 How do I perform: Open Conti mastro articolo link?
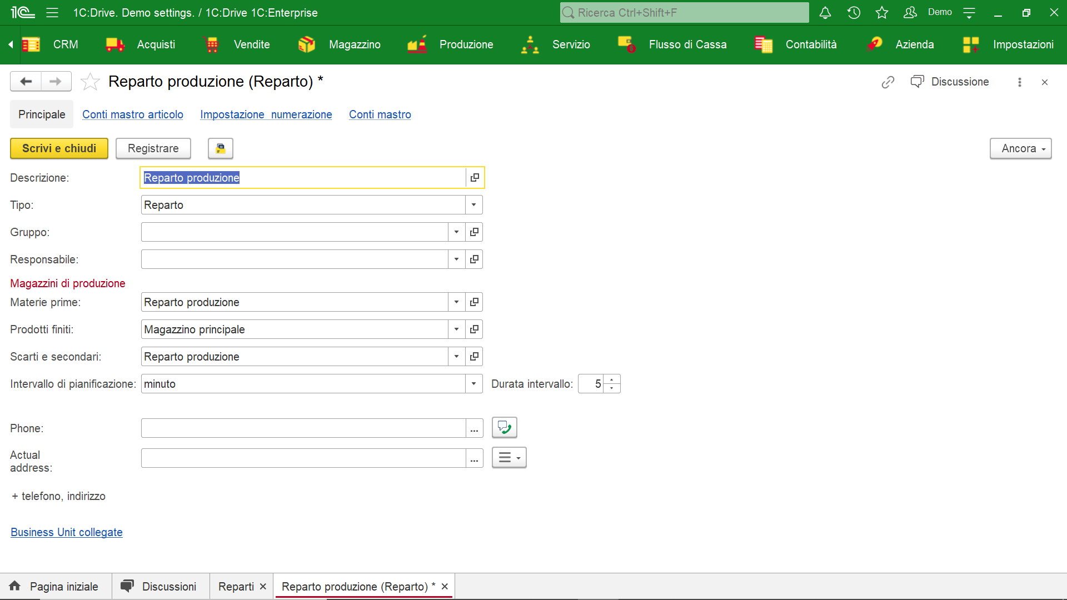coord(133,114)
